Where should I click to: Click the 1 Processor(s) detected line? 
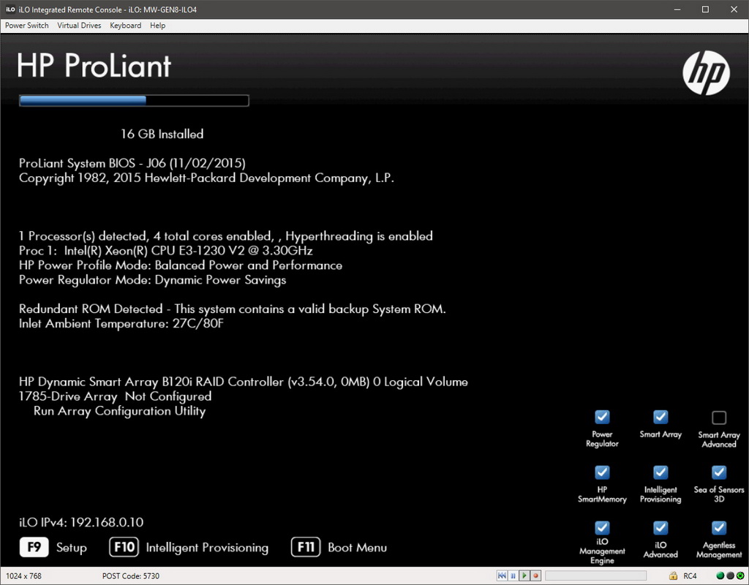pyautogui.click(x=226, y=236)
